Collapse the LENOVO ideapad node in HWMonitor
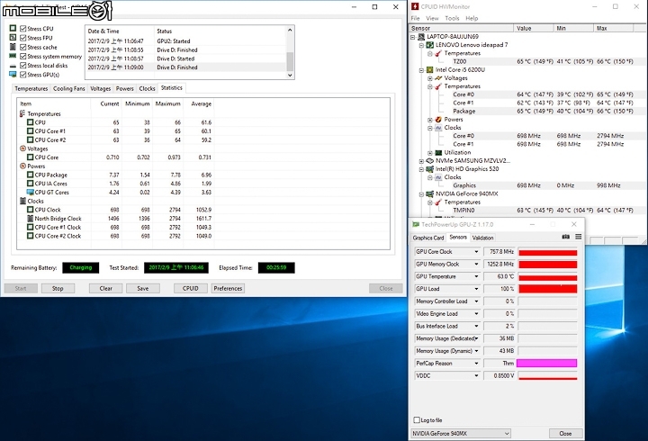648x441 pixels. point(421,45)
